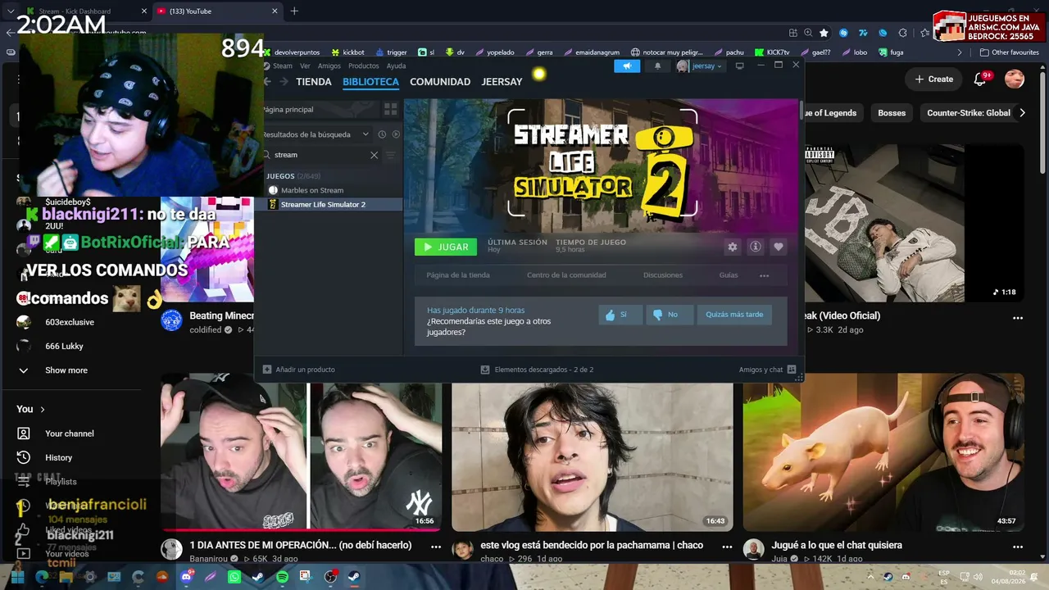Viewport: 1049px width, 590px height.
Task: Launch the game with the JUGAR button
Action: [446, 247]
